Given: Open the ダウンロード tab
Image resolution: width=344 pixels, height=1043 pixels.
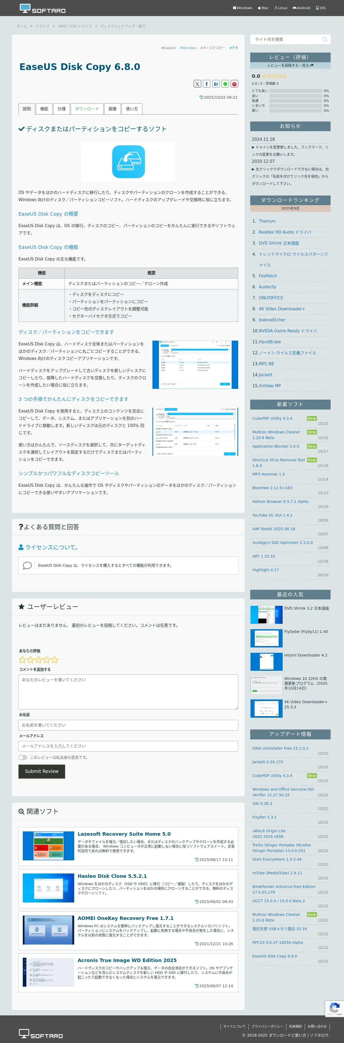Looking at the screenshot, I should point(87,109).
